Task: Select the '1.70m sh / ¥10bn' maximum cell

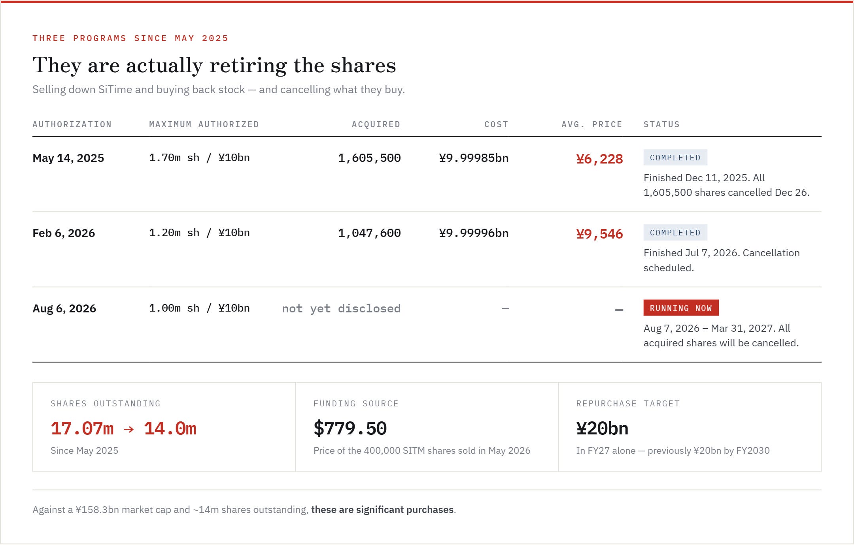Action: pyautogui.click(x=199, y=158)
